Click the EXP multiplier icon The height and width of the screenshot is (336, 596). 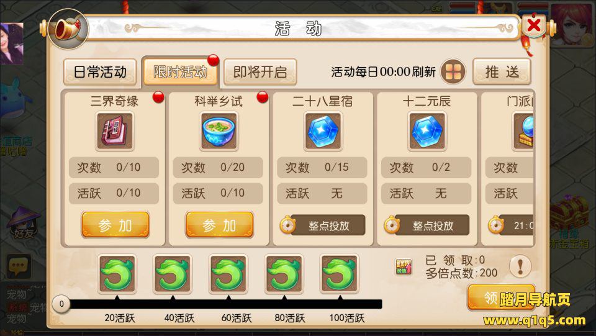point(404,266)
